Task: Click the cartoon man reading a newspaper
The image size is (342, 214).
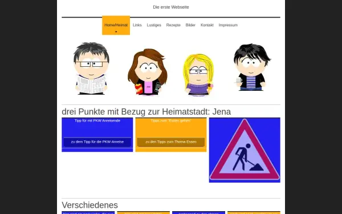Action: tap(91, 68)
